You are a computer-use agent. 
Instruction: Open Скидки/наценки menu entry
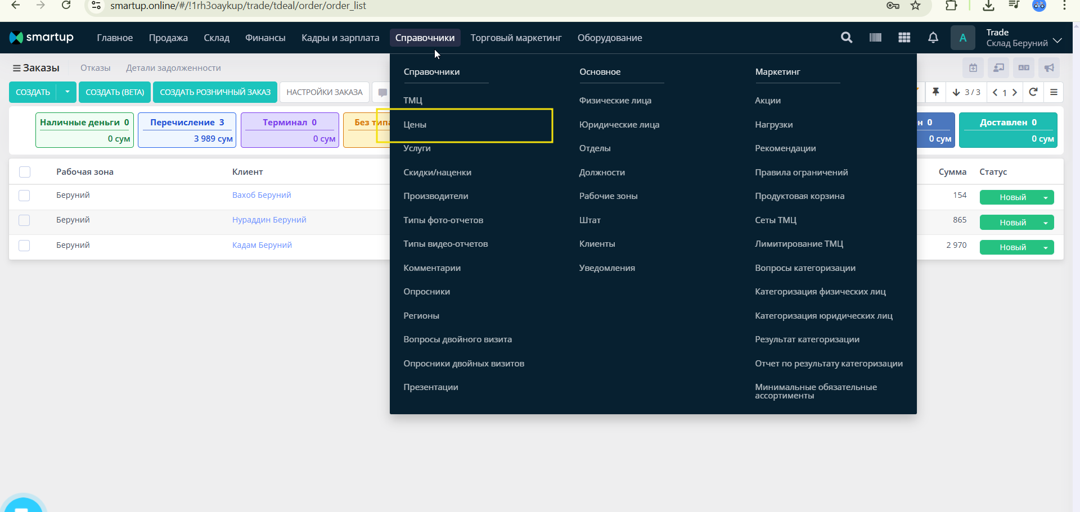[x=438, y=173]
